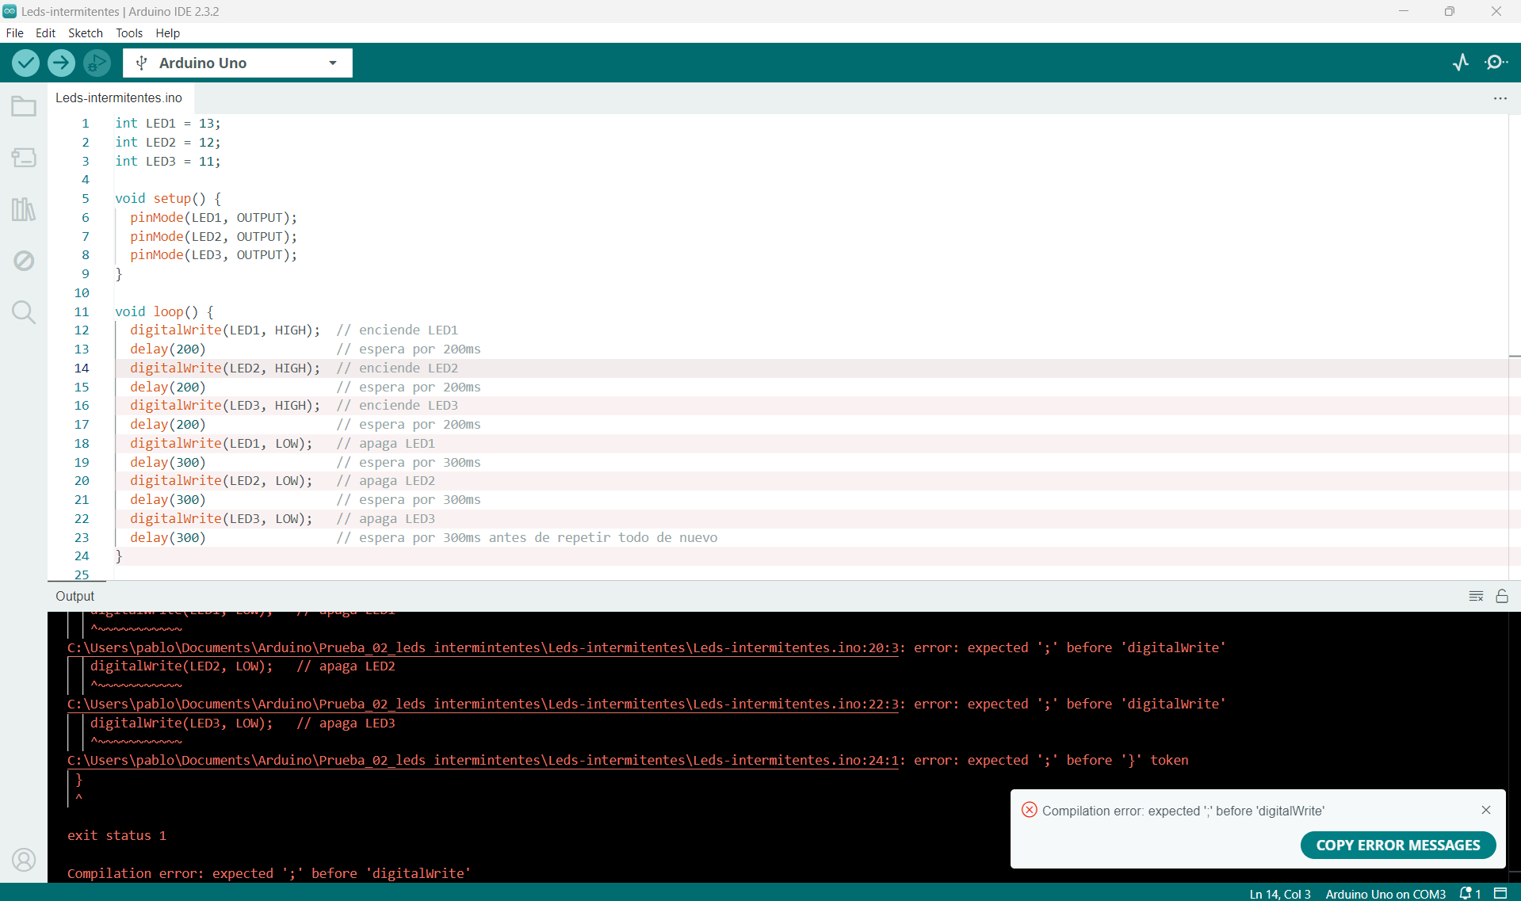Click the Arduino IDE logo in the title bar
The image size is (1521, 901).
(10, 11)
